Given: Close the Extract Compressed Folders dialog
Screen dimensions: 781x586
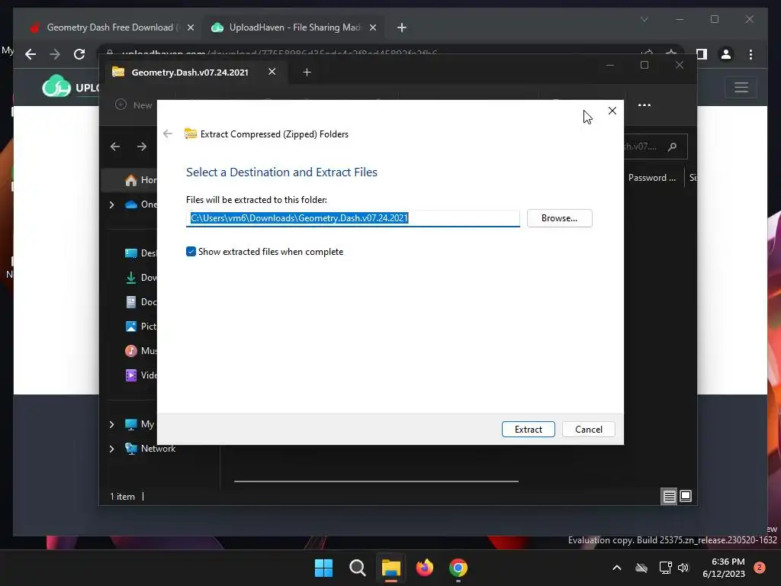Looking at the screenshot, I should click(x=612, y=111).
